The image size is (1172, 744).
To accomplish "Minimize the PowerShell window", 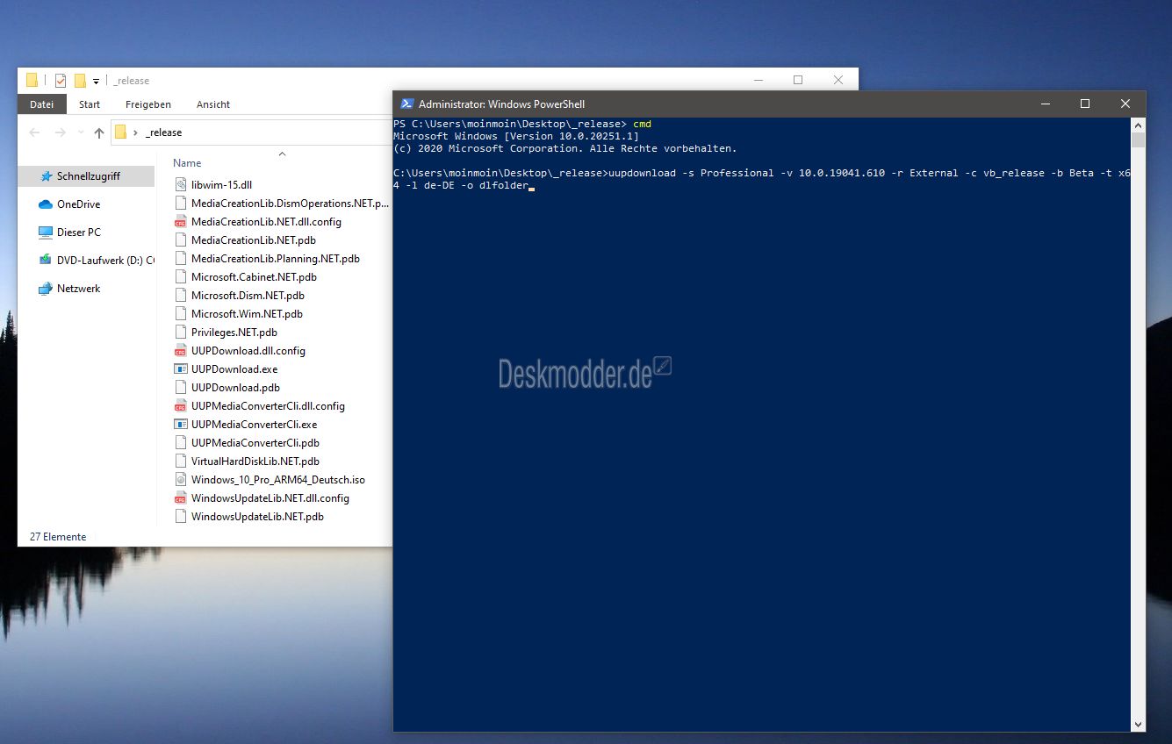I will 1045,104.
